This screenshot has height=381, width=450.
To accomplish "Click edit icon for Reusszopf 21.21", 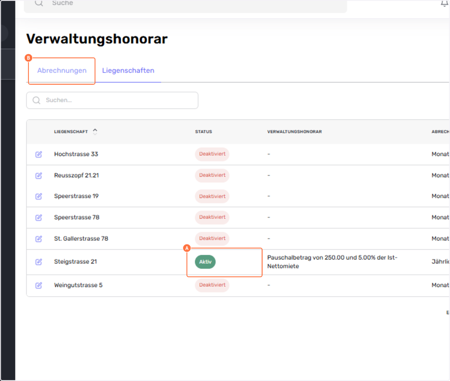I will 39,176.
